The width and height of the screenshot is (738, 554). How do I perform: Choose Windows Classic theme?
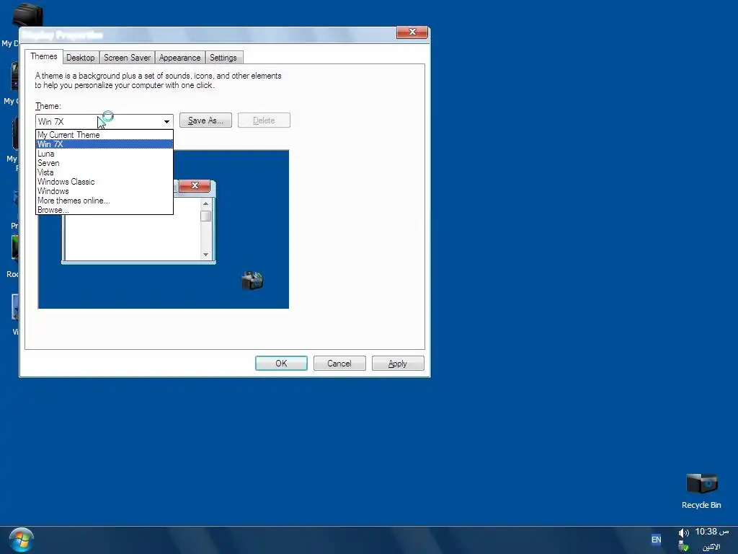coord(105,182)
